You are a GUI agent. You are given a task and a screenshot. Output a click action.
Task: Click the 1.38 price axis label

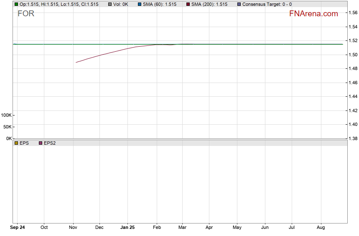point(353,138)
